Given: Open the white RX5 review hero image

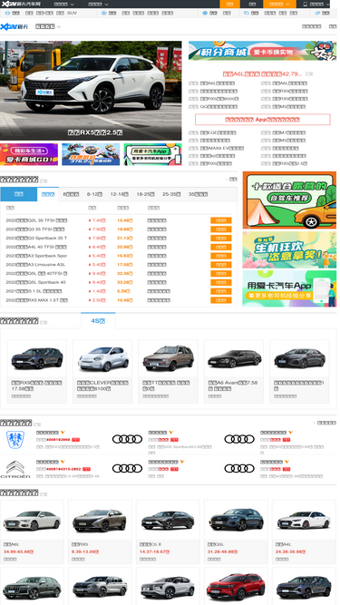Looking at the screenshot, I should [x=91, y=91].
